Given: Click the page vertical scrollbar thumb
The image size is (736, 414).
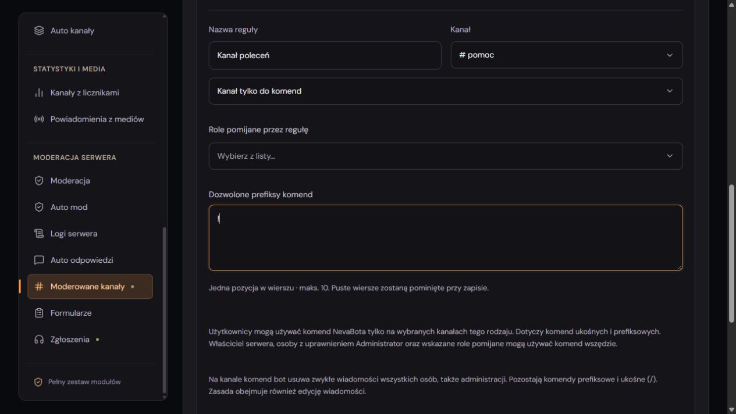Looking at the screenshot, I should (731, 254).
